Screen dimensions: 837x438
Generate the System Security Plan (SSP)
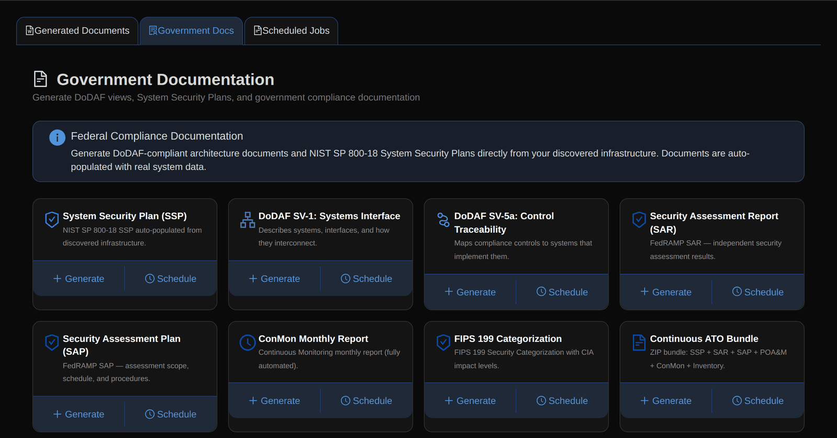[79, 279]
